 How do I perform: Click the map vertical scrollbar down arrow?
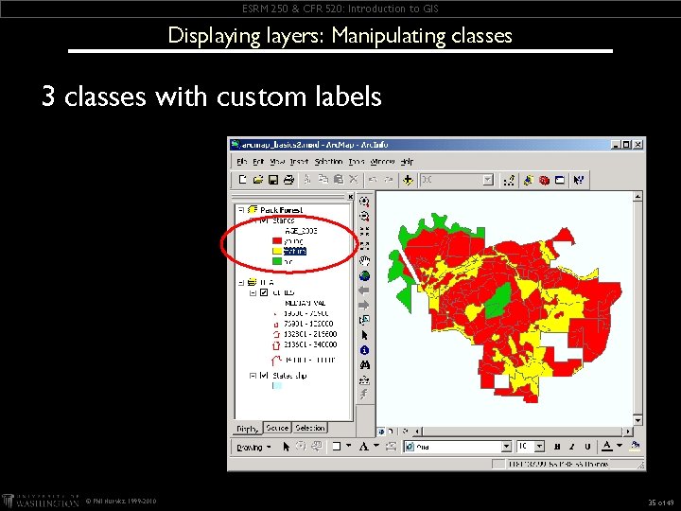click(x=637, y=420)
